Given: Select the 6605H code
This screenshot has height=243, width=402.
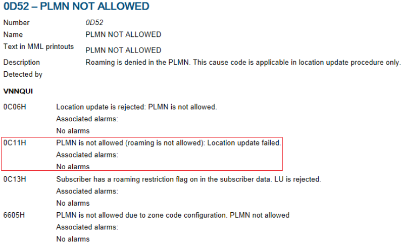Looking at the screenshot, I should point(14,215).
